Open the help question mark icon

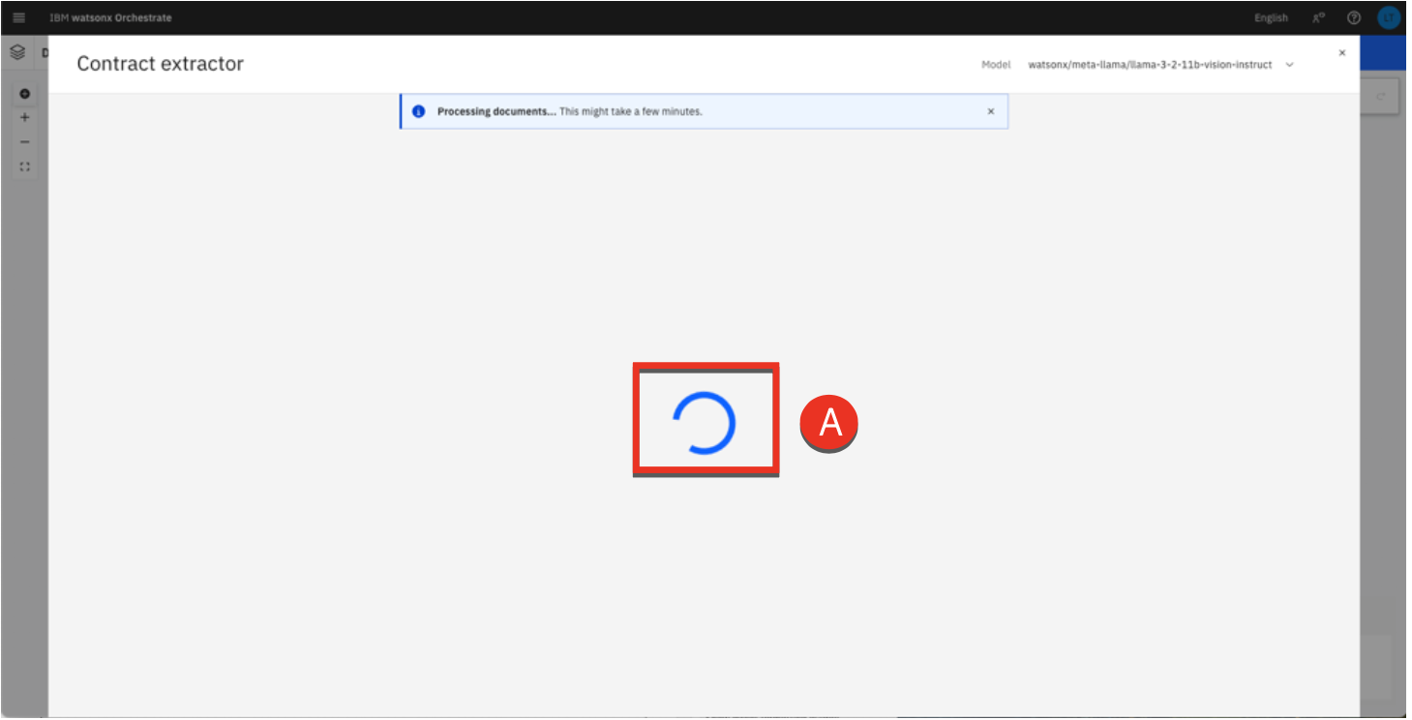click(x=1354, y=17)
